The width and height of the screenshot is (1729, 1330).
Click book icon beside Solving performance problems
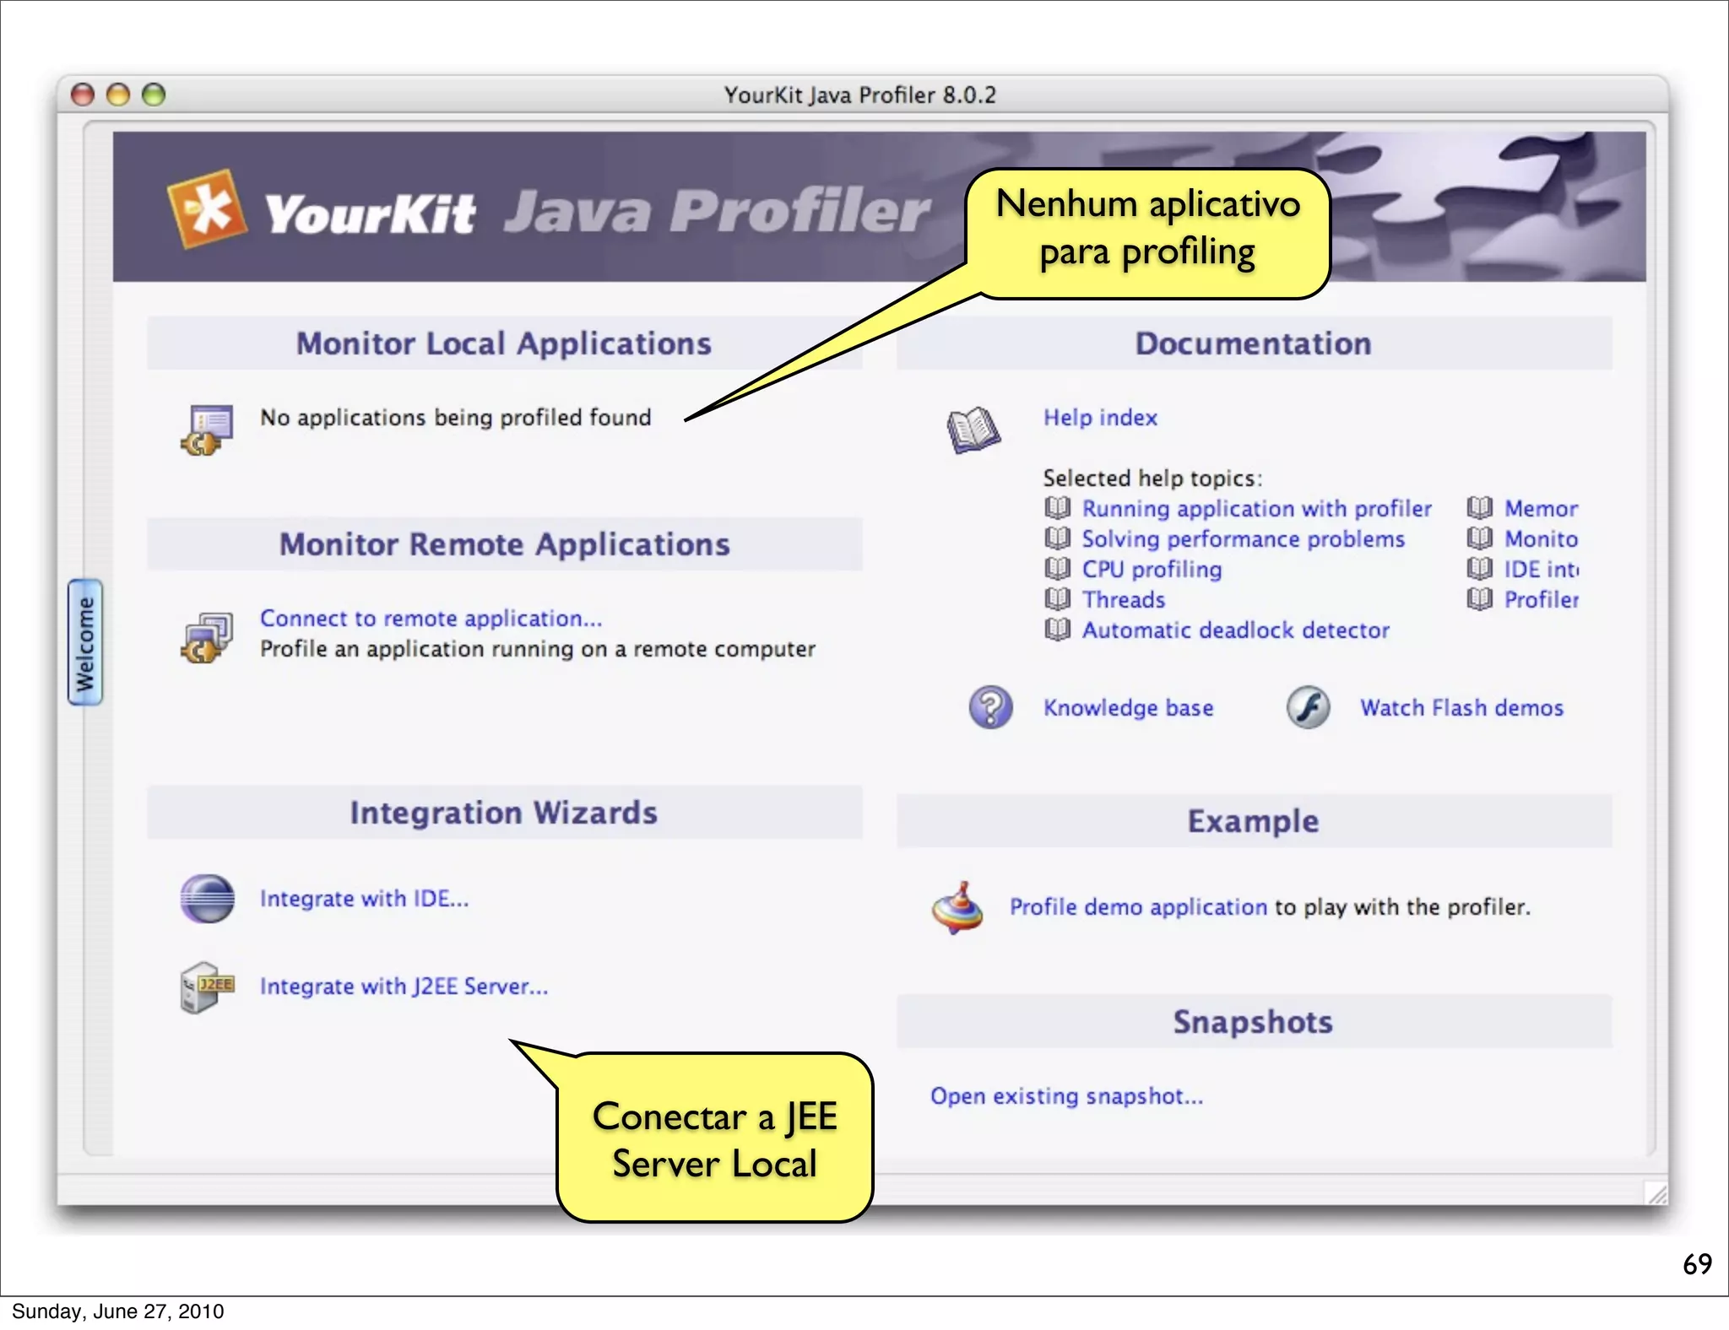point(1057,538)
